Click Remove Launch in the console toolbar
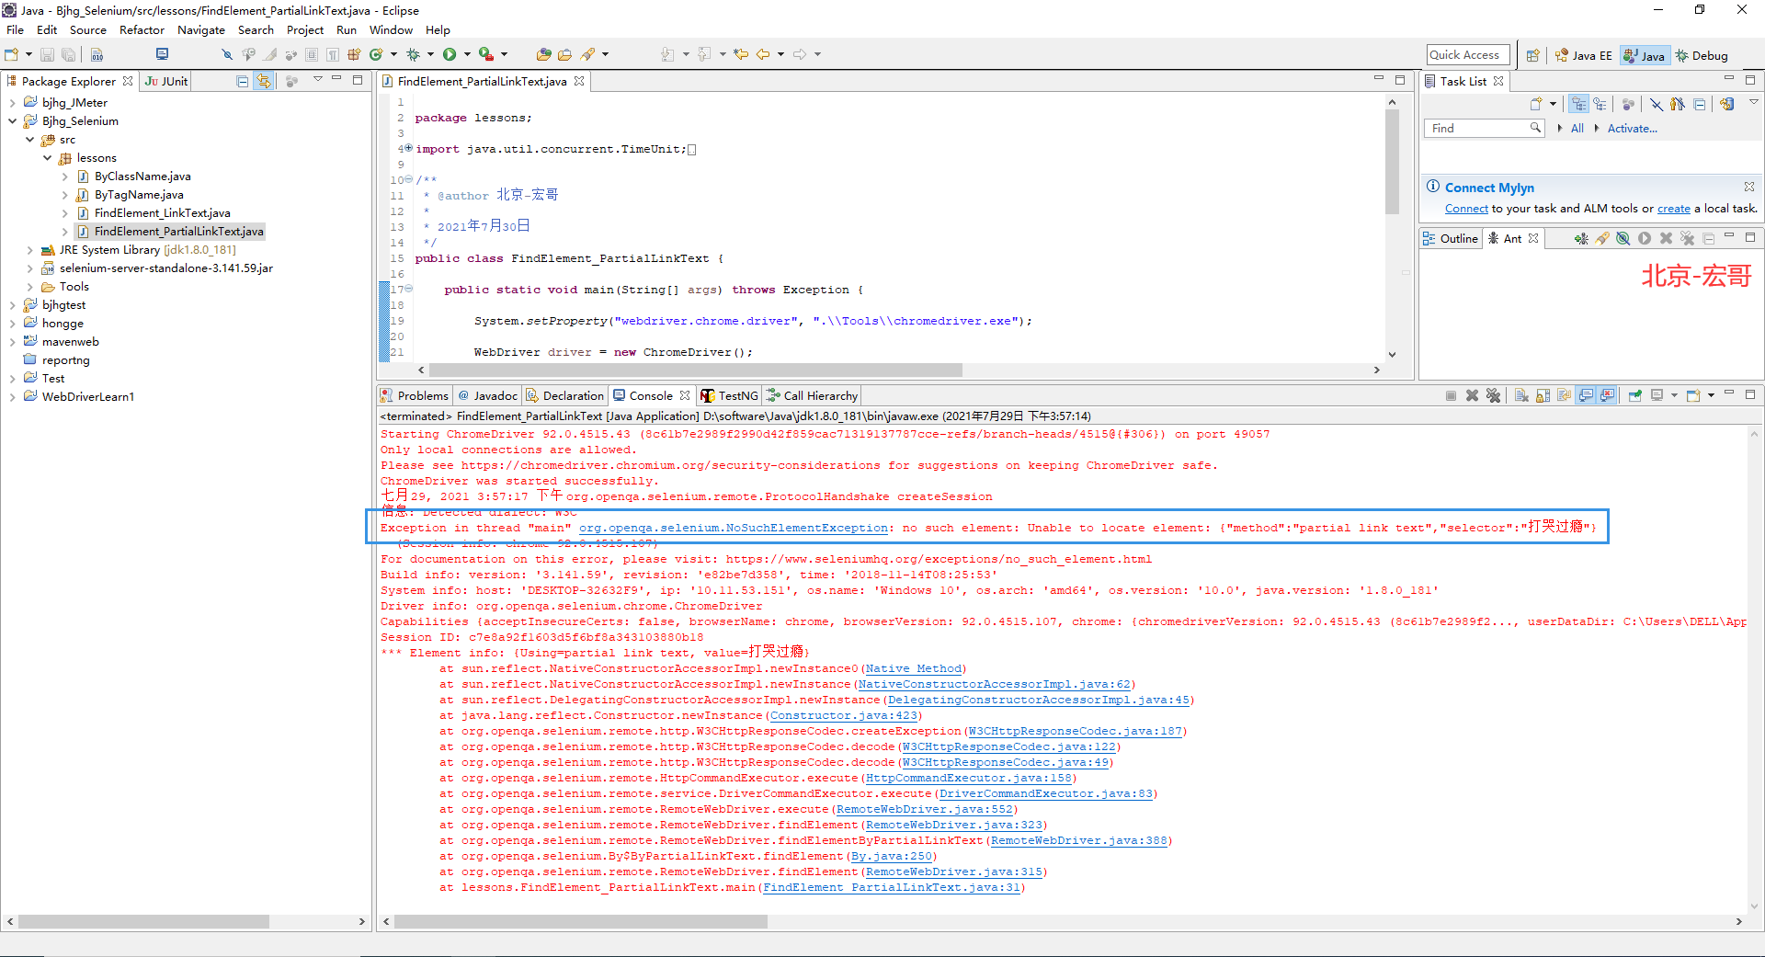Image resolution: width=1765 pixels, height=957 pixels. pos(1472,395)
